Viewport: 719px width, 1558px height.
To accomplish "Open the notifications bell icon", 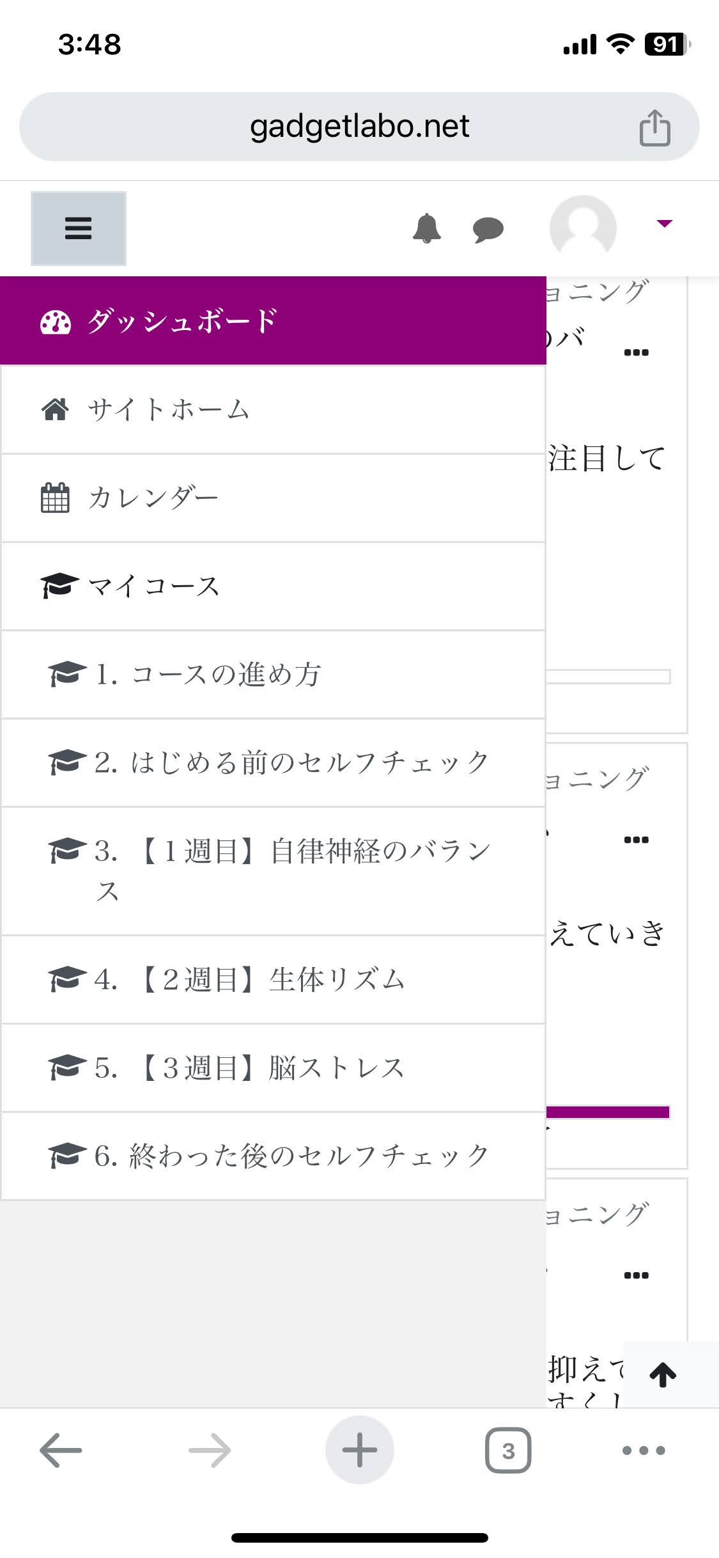I will (x=427, y=228).
